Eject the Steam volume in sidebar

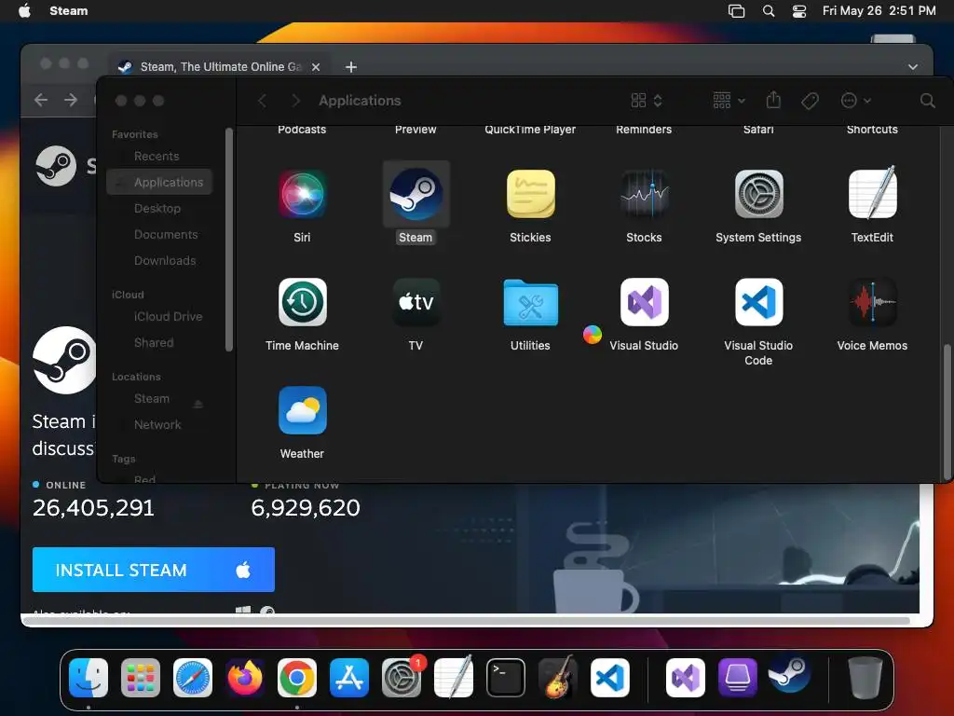198,404
